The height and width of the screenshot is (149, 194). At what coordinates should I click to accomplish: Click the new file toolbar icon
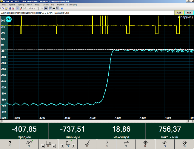tap(2, 9)
